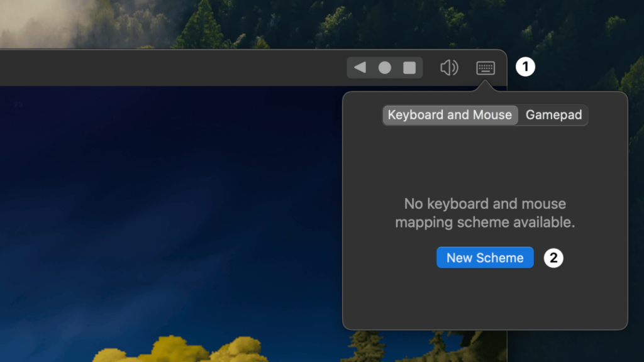
Task: Select the Gamepad tab
Action: [x=553, y=115]
